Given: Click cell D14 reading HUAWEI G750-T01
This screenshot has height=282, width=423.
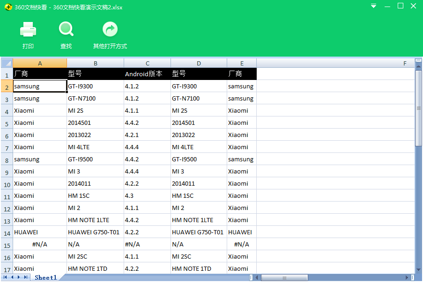Looking at the screenshot, I should [199, 232].
